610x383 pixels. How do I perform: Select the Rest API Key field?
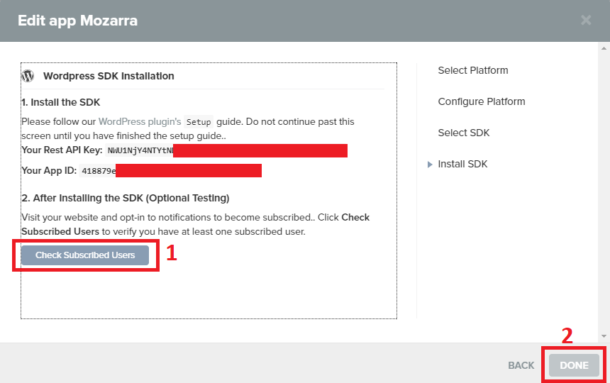pos(226,150)
